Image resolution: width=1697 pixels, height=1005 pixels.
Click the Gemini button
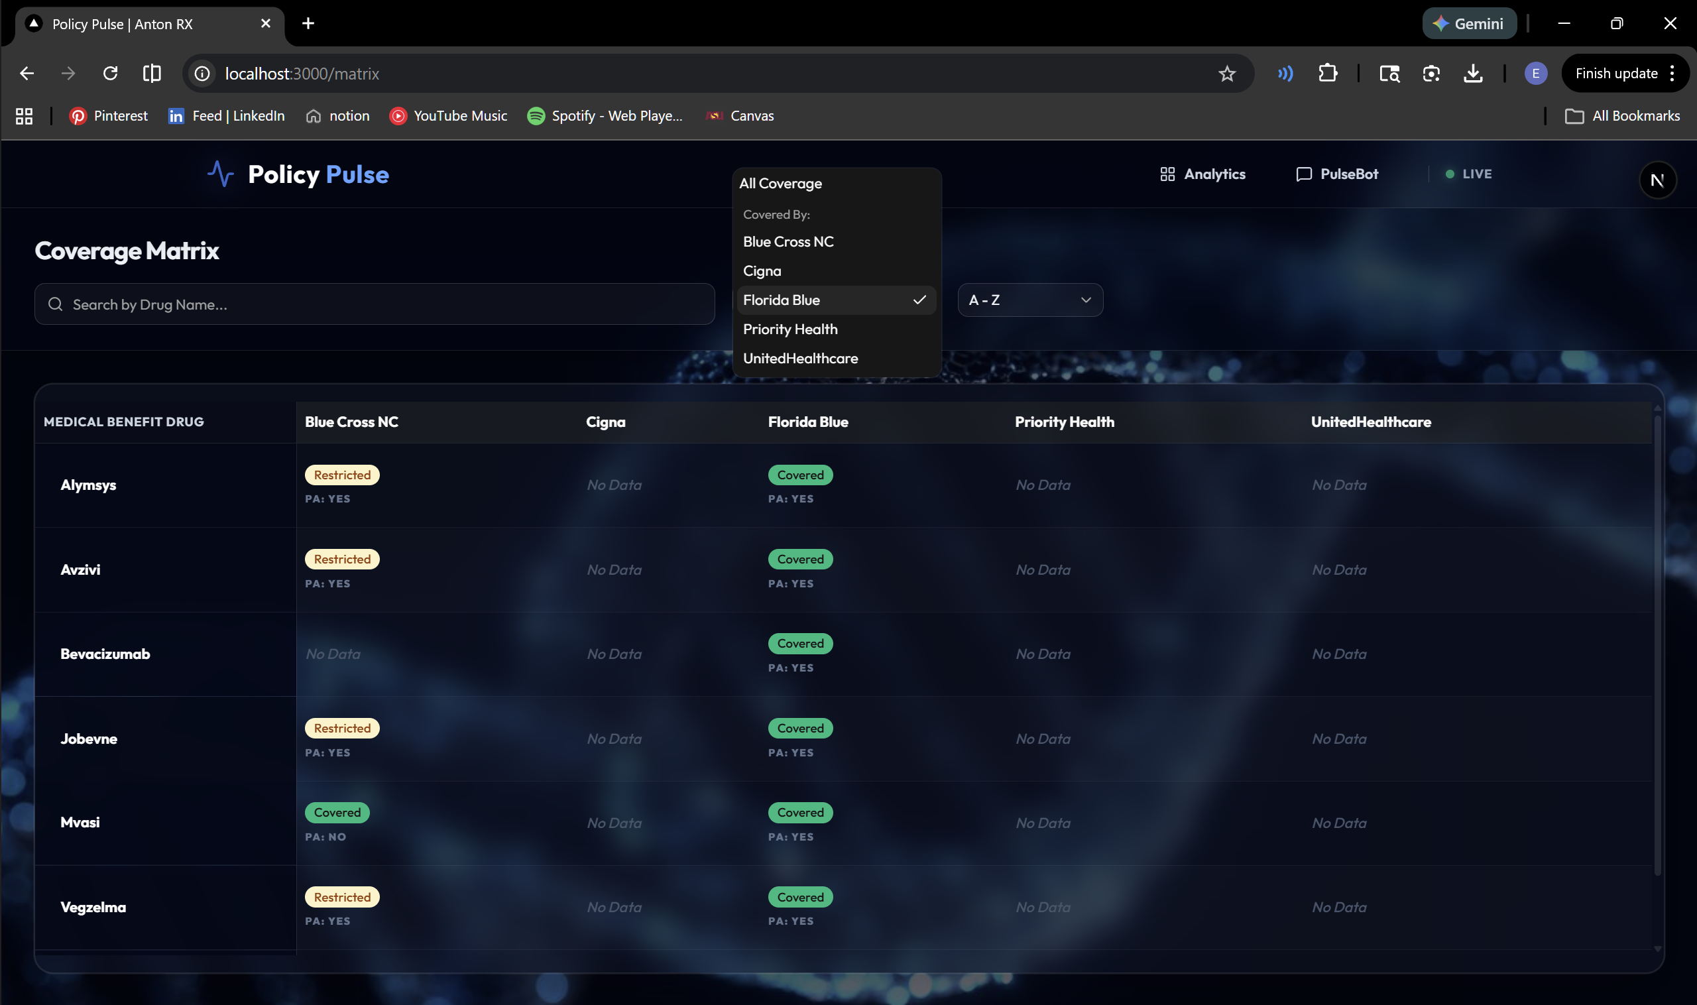pos(1468,24)
